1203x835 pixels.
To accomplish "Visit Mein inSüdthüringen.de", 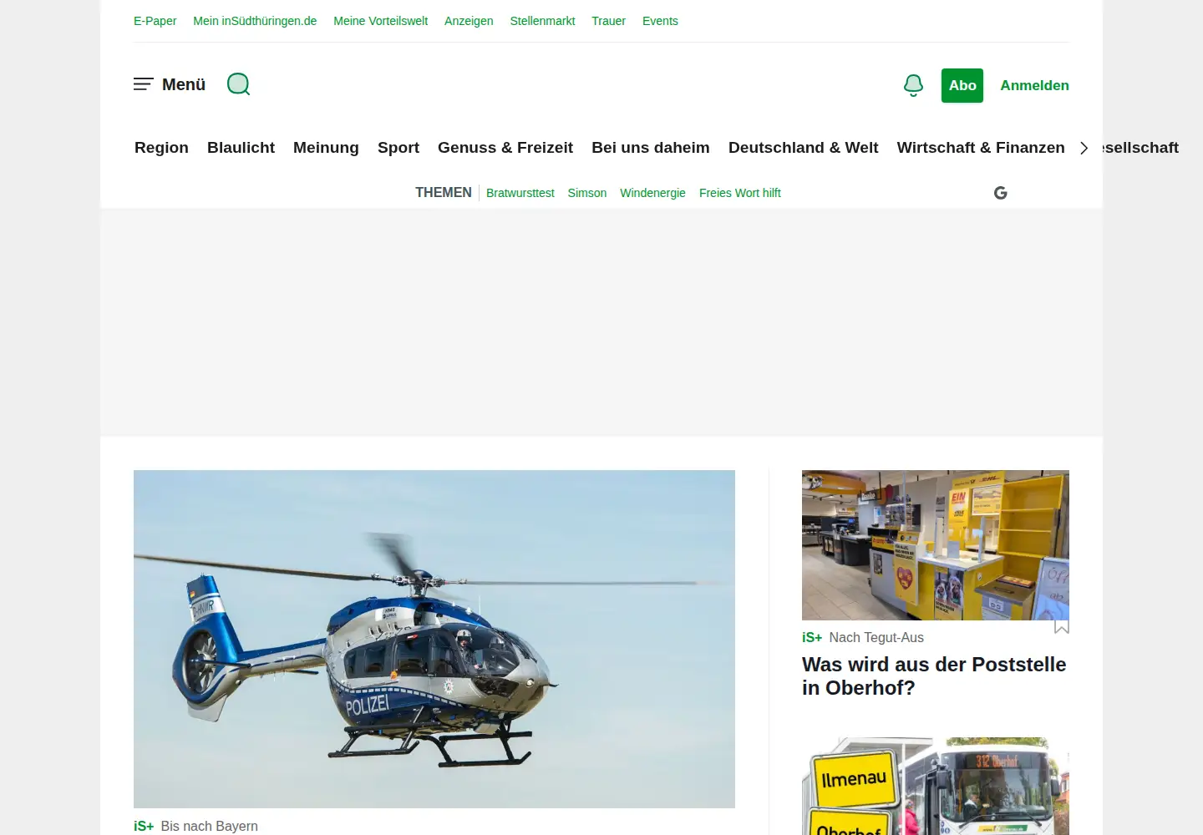I will pyautogui.click(x=255, y=21).
